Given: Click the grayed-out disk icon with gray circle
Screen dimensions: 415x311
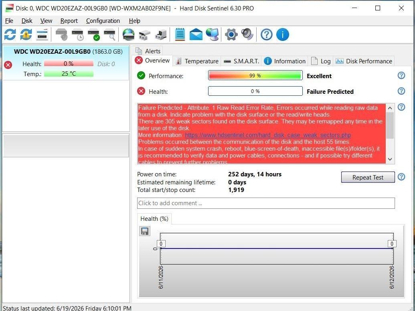Looking at the screenshot, I should (x=62, y=34).
